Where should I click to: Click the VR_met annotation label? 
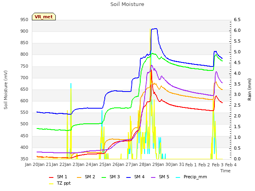pos(44,17)
